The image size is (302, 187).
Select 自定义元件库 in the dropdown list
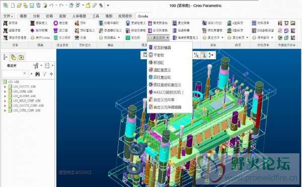point(162,100)
